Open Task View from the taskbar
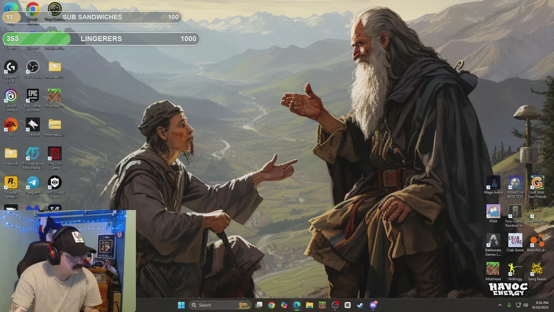The height and width of the screenshot is (312, 554). 259,305
